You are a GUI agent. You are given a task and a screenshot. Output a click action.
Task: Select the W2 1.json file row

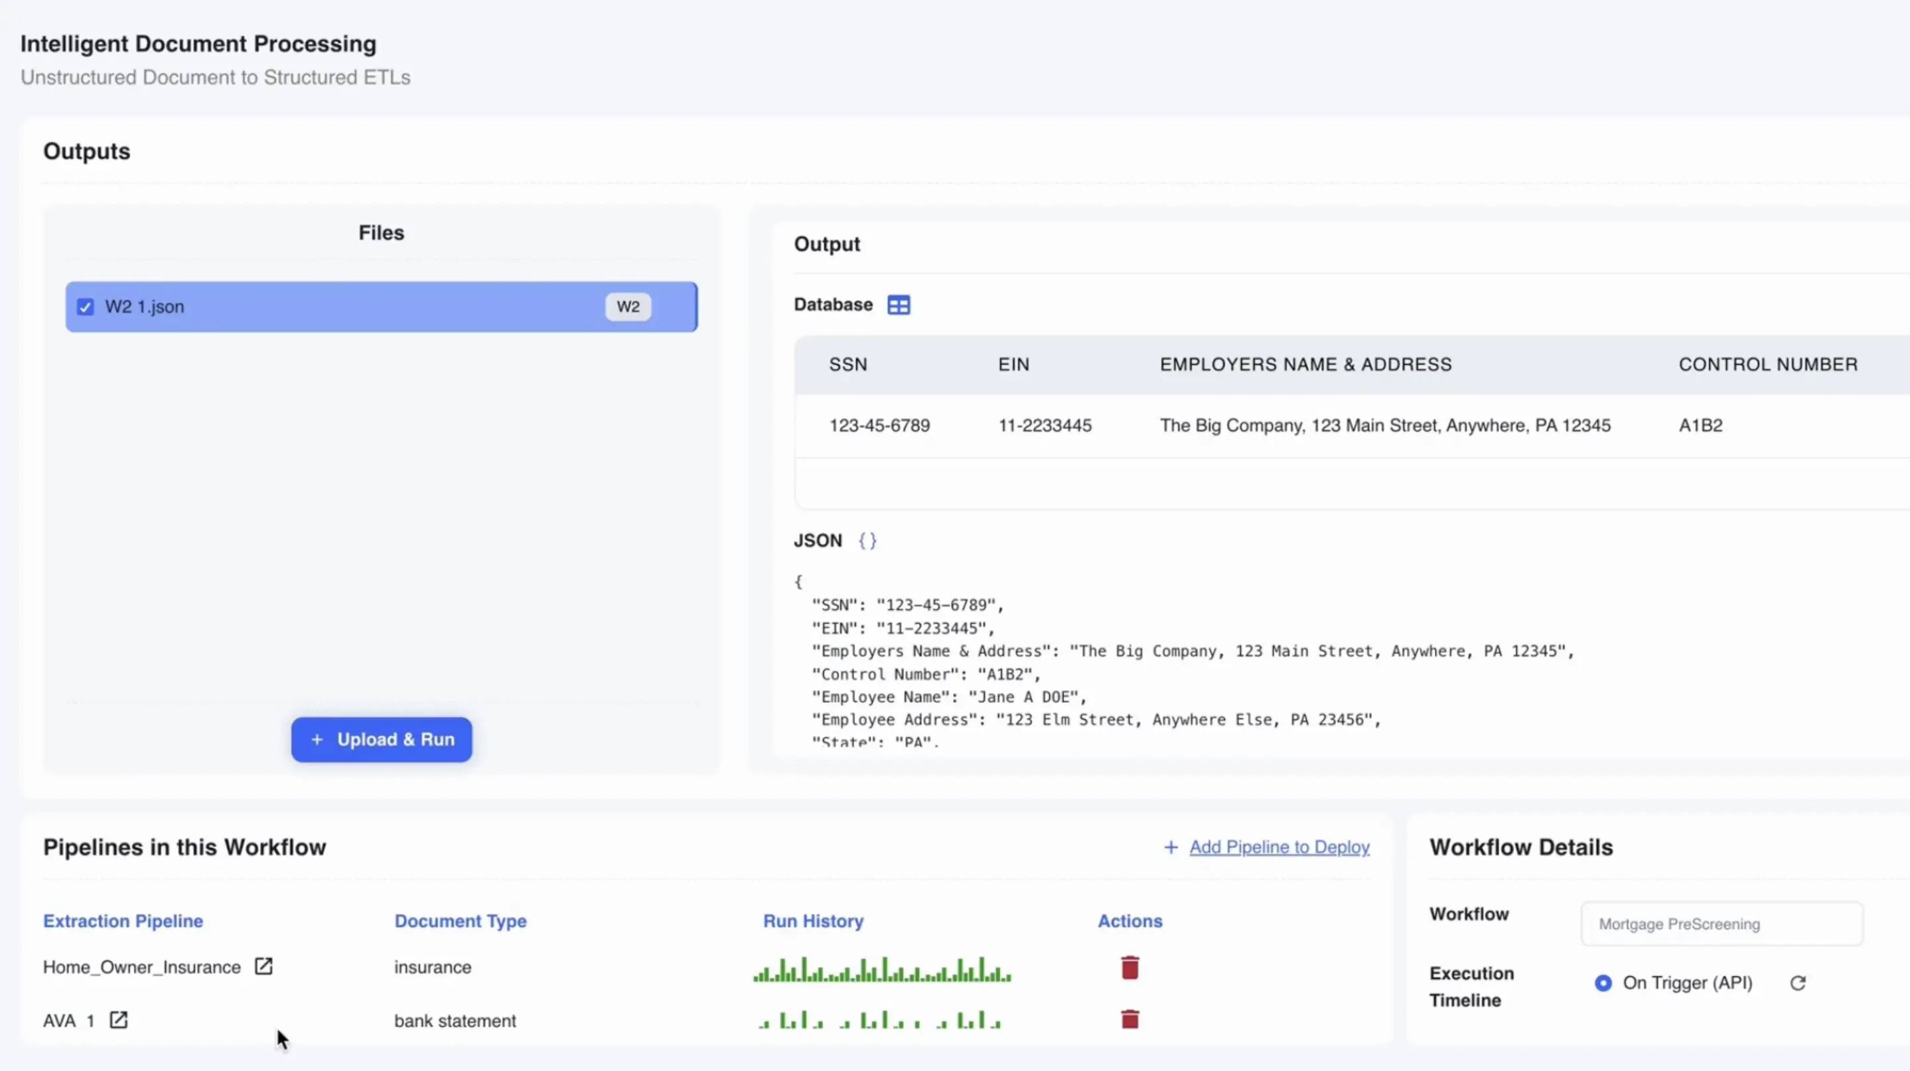(x=381, y=307)
